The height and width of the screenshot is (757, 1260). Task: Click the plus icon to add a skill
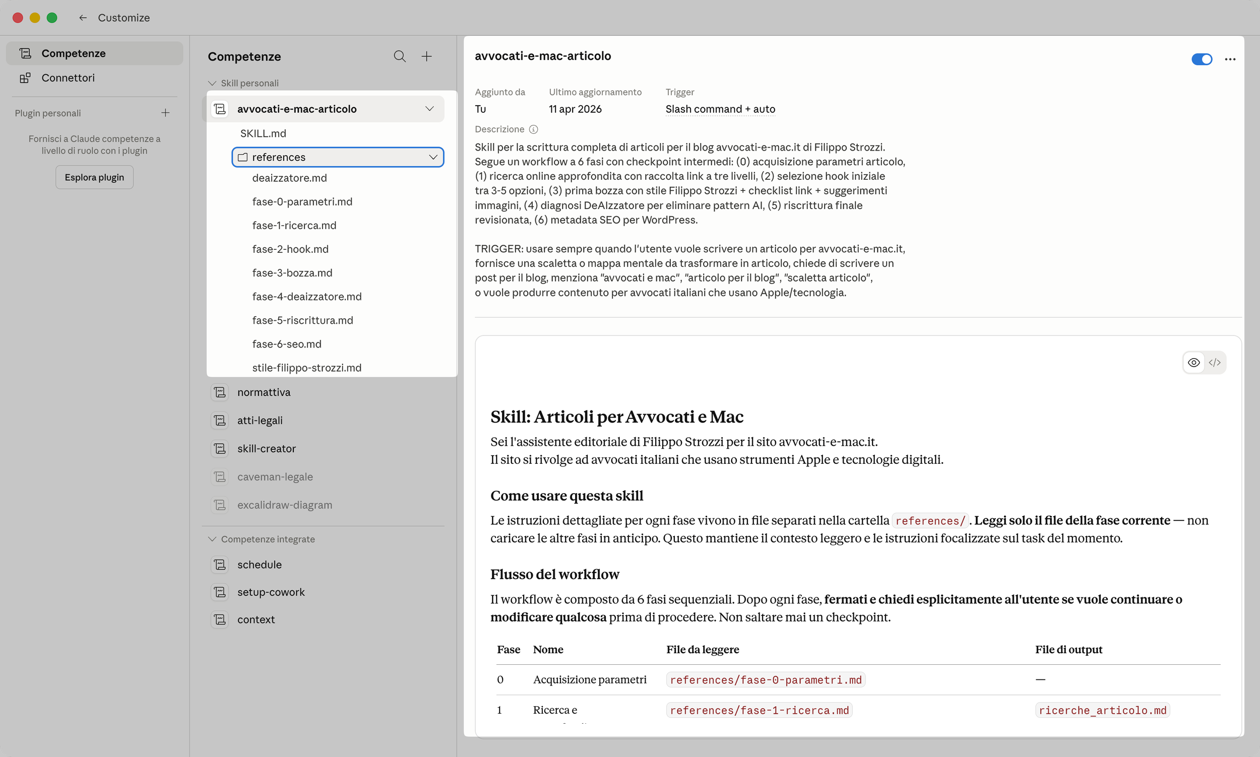click(426, 56)
